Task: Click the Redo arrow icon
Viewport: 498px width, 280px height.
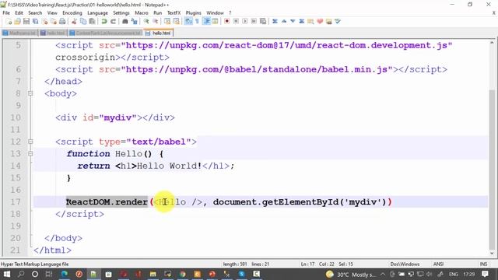Action: point(113,22)
